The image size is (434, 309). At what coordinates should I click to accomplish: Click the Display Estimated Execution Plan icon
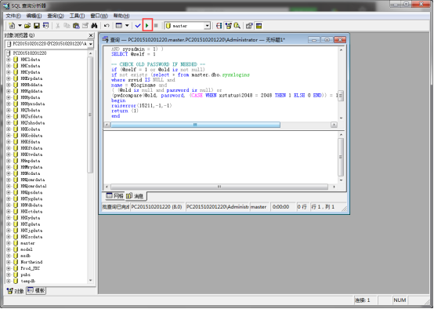[x=219, y=26]
